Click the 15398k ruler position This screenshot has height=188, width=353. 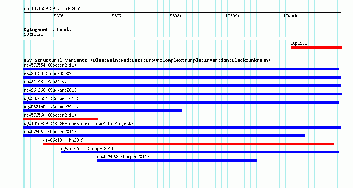[x=175, y=16]
